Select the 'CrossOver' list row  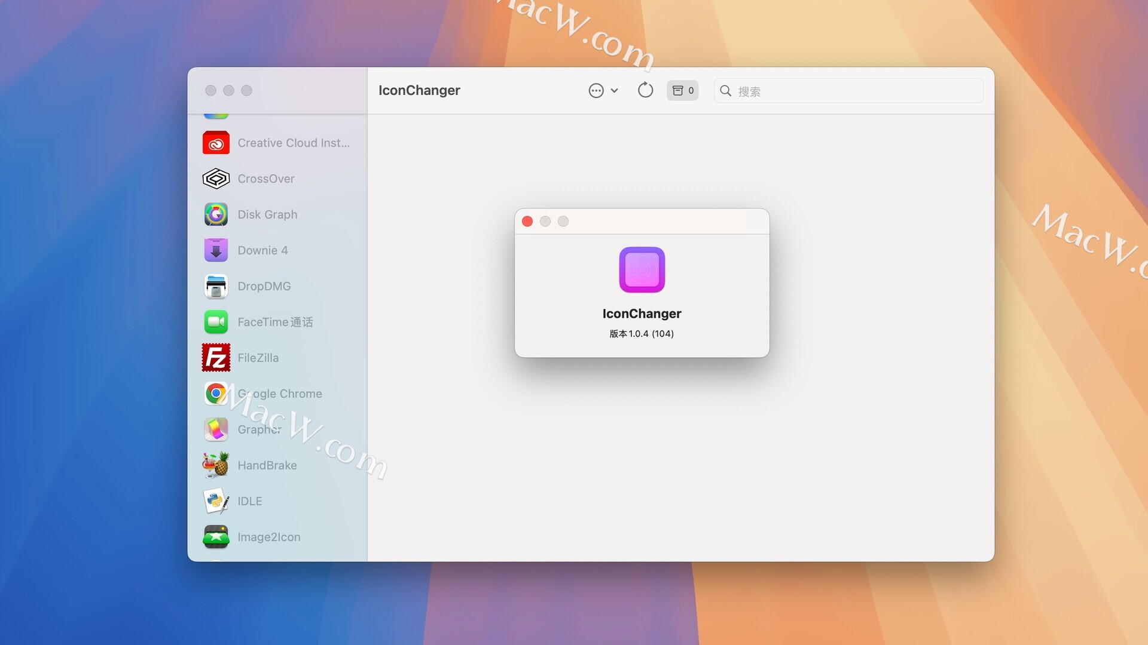pyautogui.click(x=277, y=179)
